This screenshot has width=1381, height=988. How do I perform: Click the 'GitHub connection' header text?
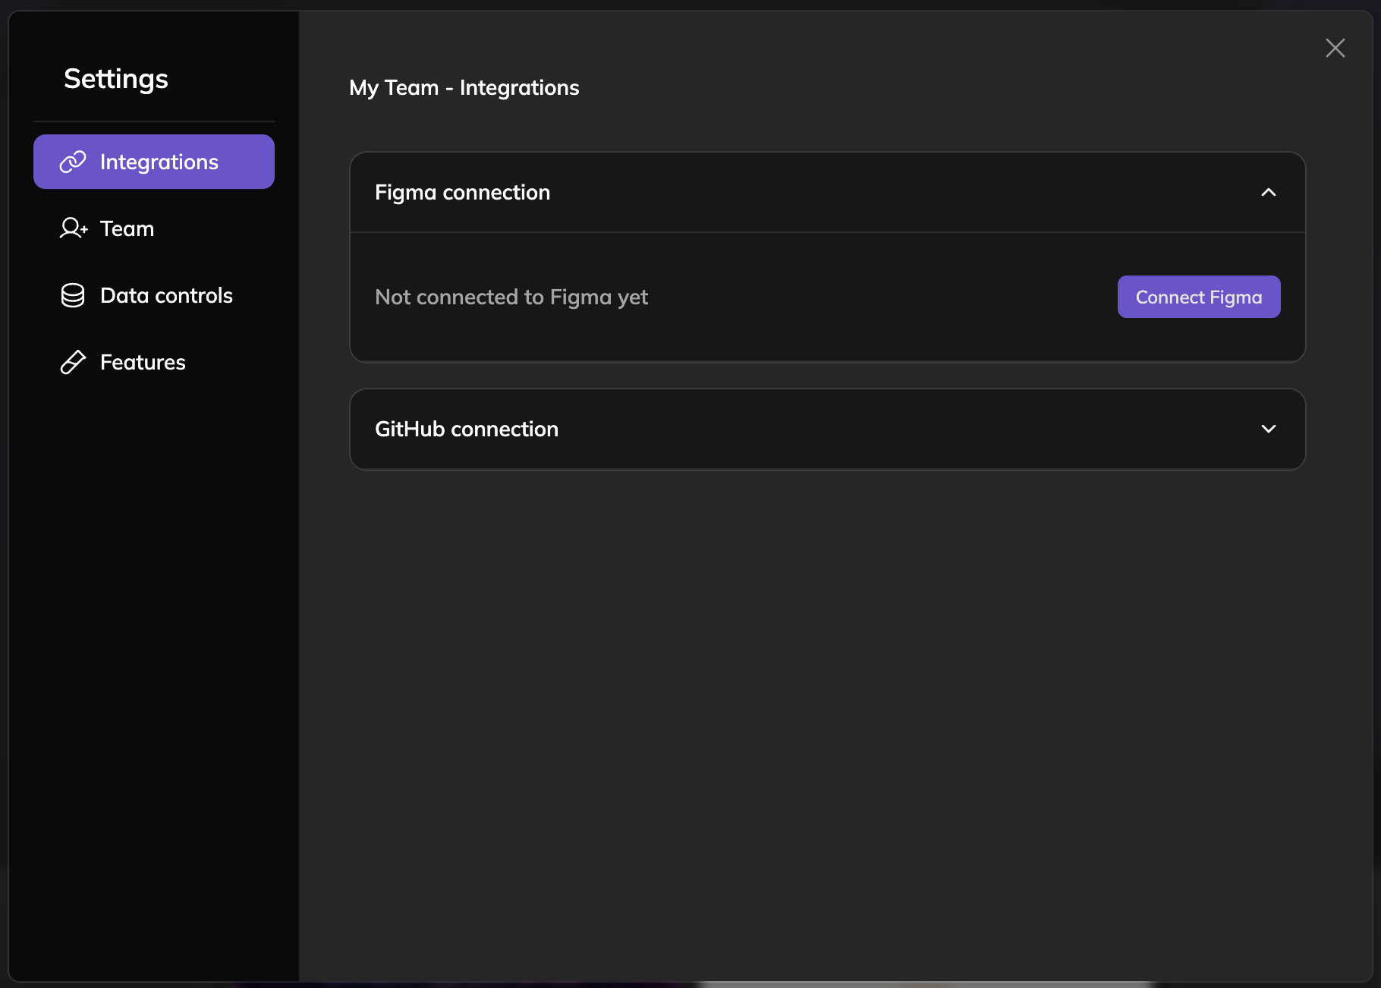tap(467, 429)
